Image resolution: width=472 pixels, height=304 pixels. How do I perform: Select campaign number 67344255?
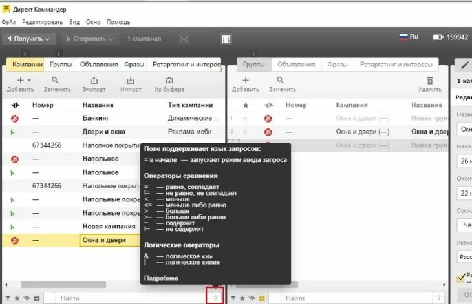[x=47, y=186]
